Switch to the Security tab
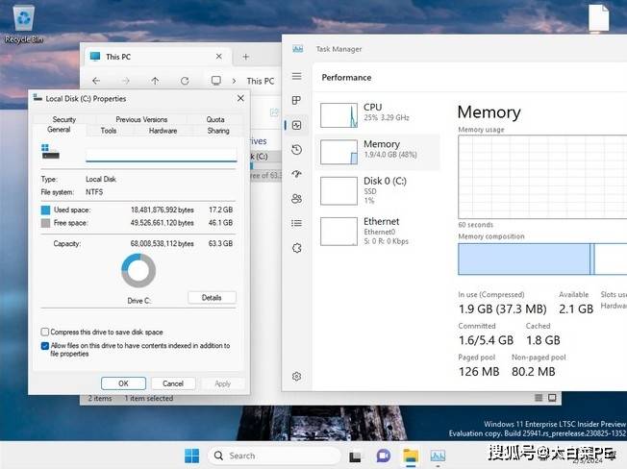 pyautogui.click(x=64, y=119)
